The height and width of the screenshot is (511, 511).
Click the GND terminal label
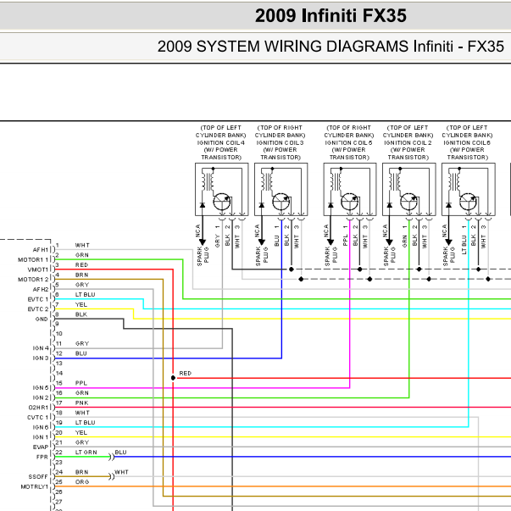(42, 319)
